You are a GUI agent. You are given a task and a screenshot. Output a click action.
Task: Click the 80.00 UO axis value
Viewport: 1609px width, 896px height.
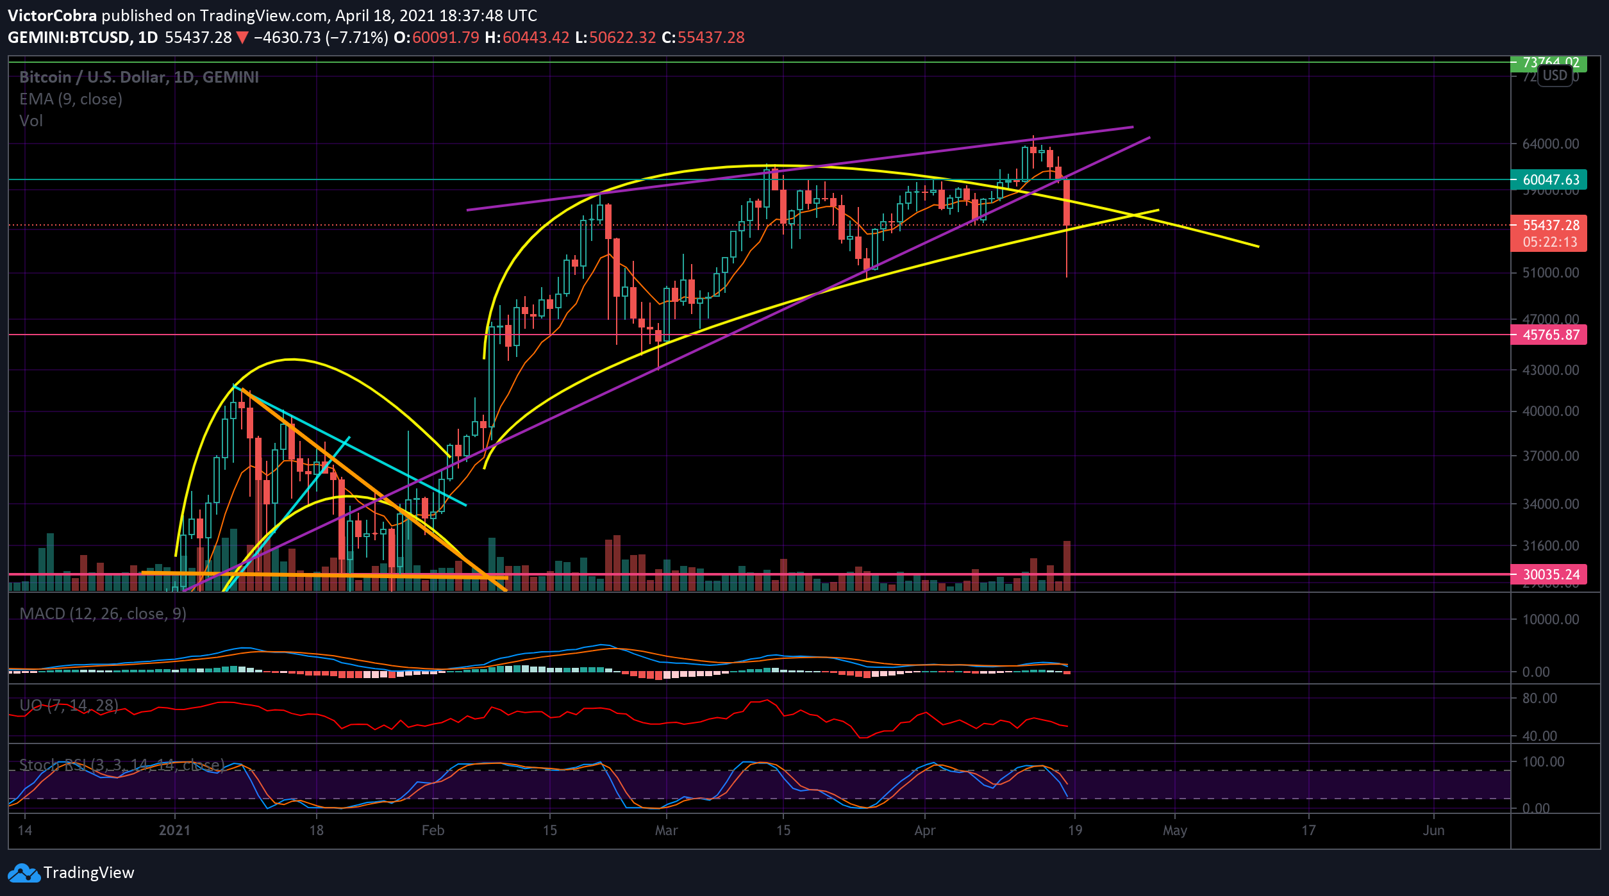1540,698
